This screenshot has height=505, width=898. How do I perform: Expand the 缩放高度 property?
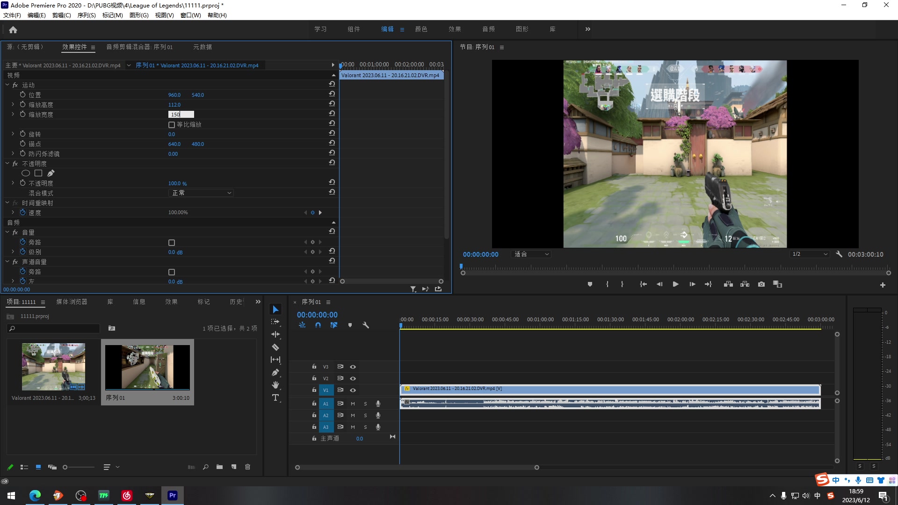[x=13, y=104]
